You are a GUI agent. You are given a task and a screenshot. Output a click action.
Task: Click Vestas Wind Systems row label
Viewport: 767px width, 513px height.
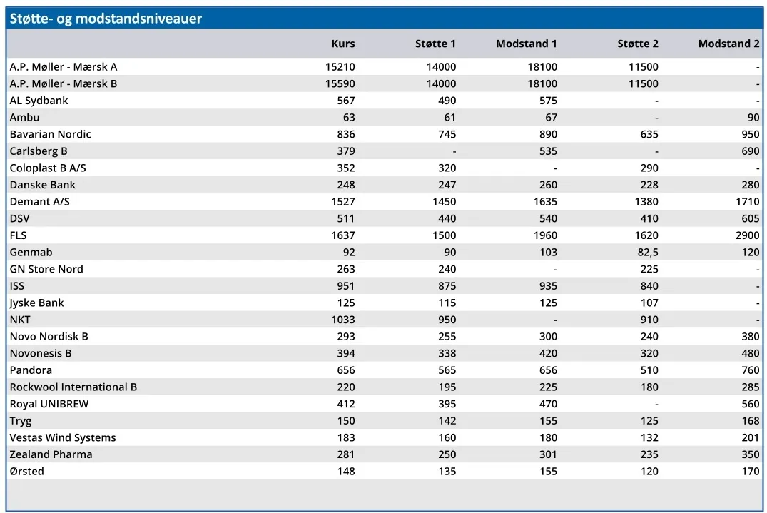click(x=63, y=437)
